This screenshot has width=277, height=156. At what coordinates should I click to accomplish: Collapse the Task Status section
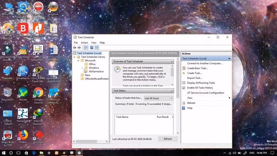pos(172,91)
